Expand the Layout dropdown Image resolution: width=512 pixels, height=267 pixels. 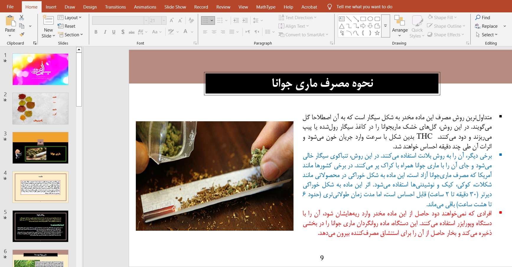(x=70, y=18)
